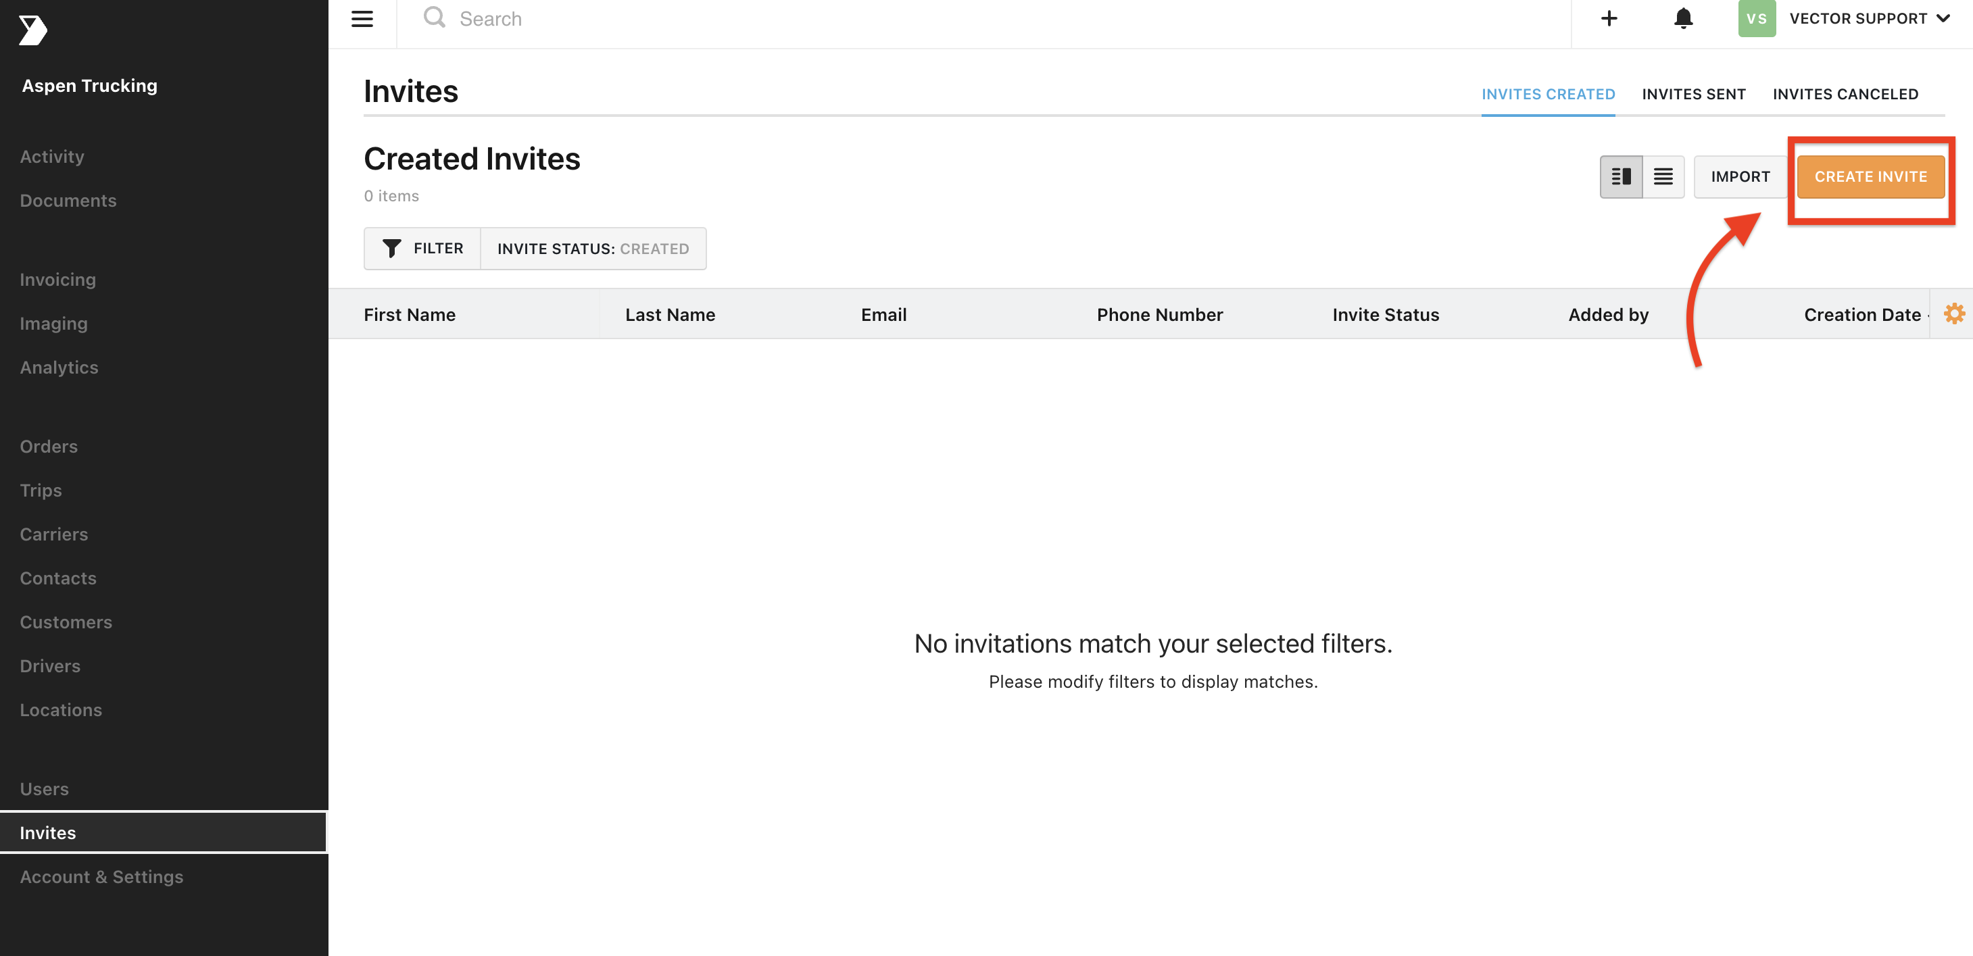Toggle the hamburger menu icon

362,19
